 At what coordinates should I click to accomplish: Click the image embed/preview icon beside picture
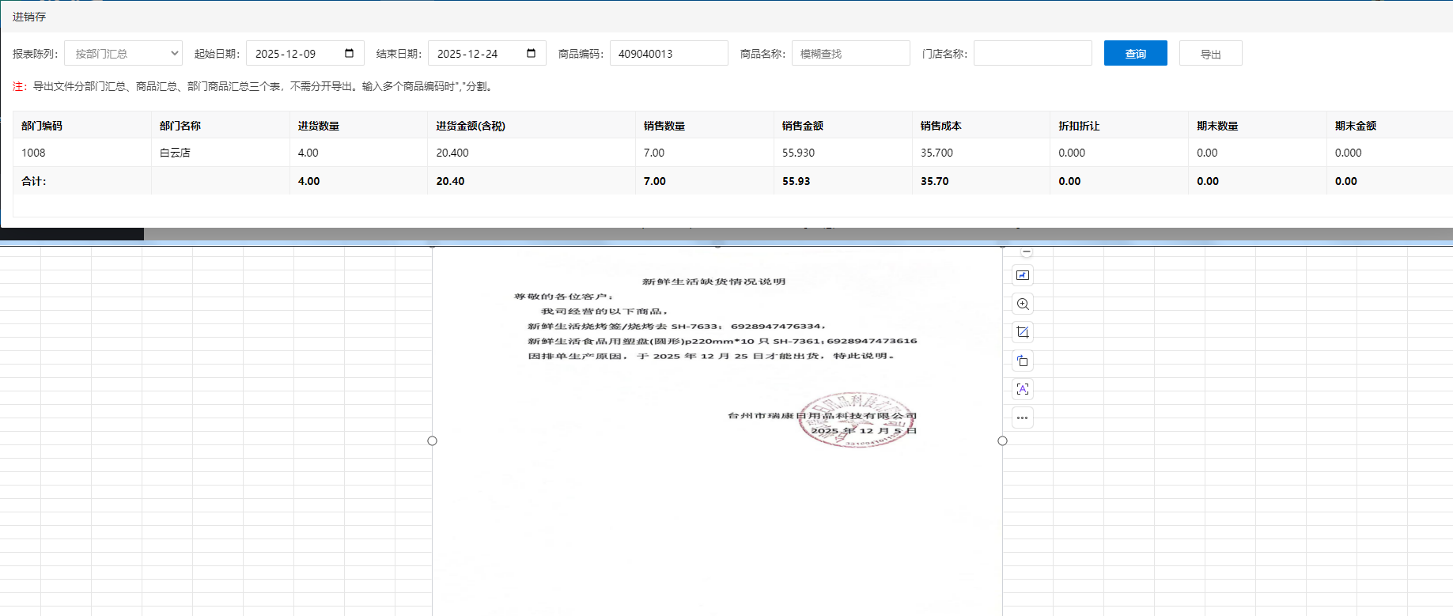[x=1023, y=275]
